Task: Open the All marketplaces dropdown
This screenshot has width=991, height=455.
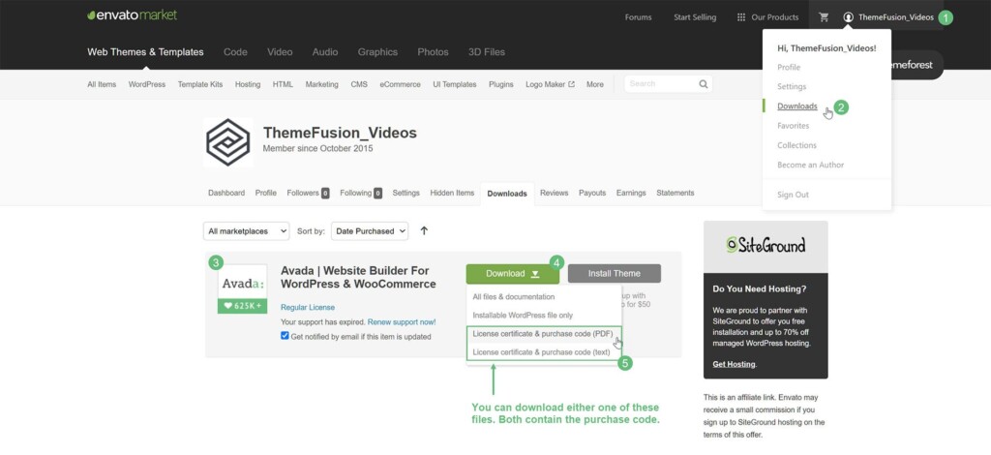Action: (247, 231)
